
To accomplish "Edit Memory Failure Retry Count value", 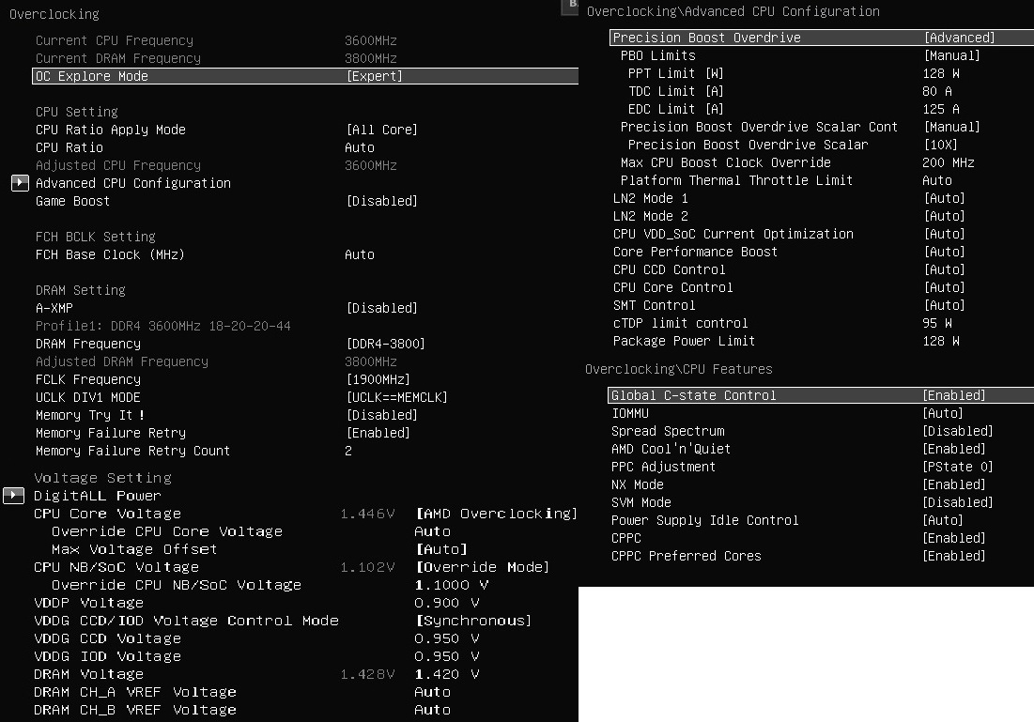I will coord(348,451).
